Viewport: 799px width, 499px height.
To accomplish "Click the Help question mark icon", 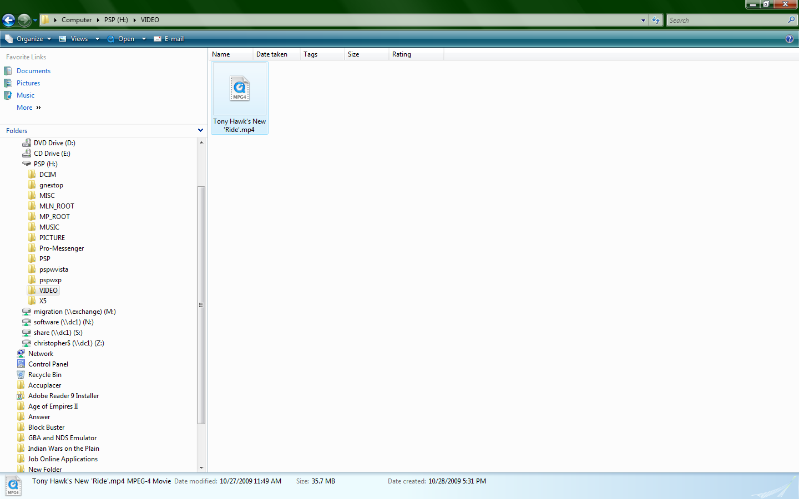I will click(790, 39).
